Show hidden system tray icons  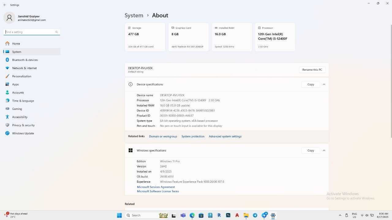point(340,215)
